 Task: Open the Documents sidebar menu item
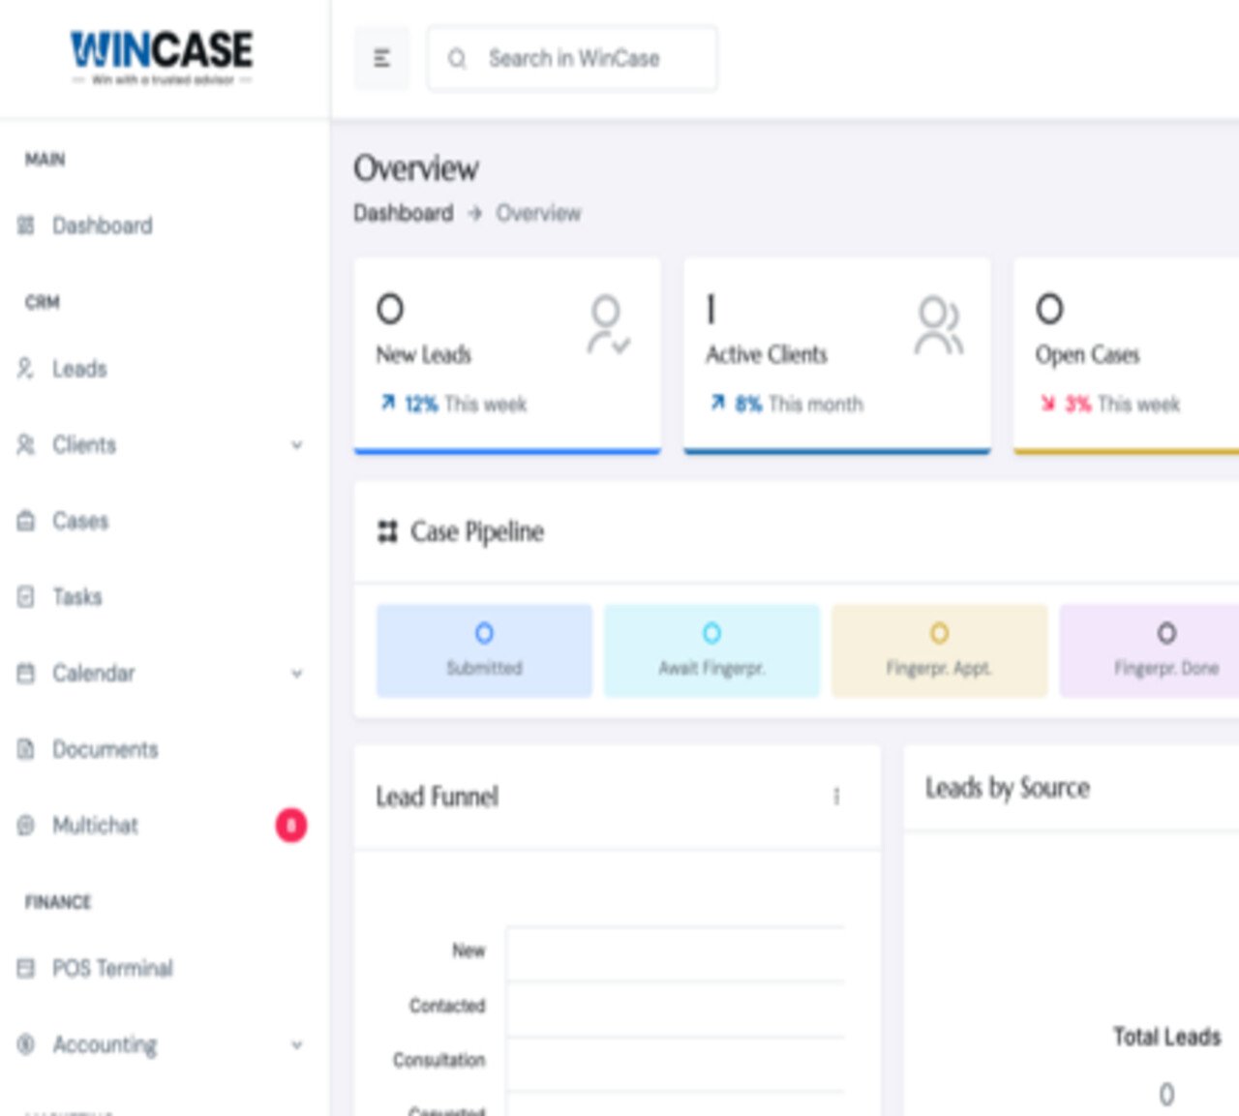(105, 749)
